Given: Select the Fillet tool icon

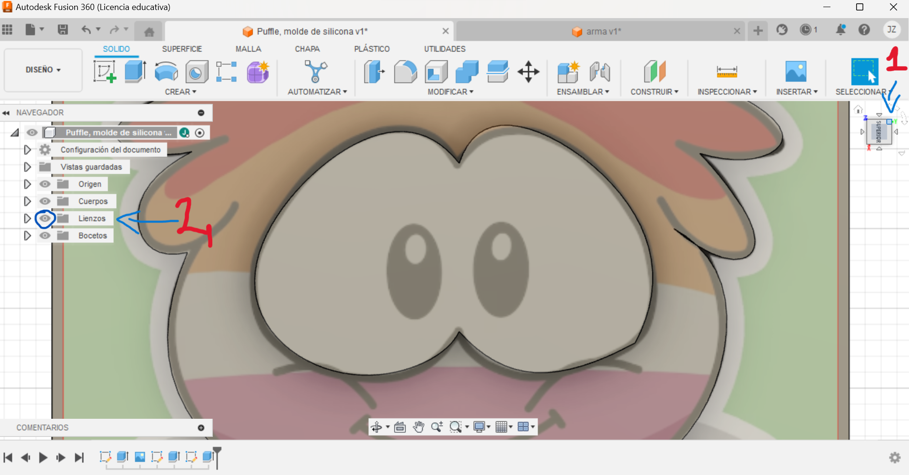Looking at the screenshot, I should tap(405, 72).
